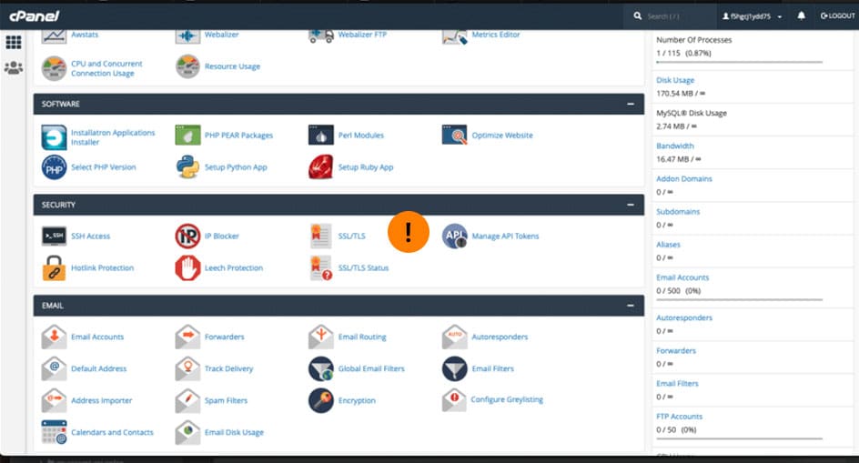
Task: Open the Email Routing icon
Action: (x=321, y=337)
